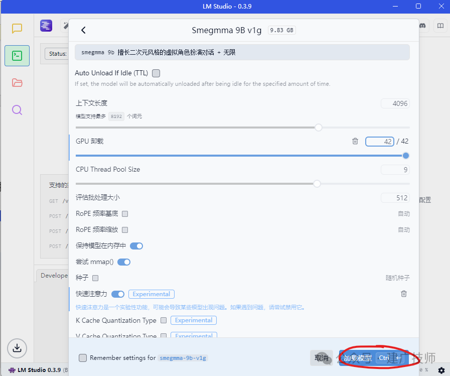Open the Chat sidebar icon
Image resolution: width=450 pixels, height=376 pixels.
point(17,28)
